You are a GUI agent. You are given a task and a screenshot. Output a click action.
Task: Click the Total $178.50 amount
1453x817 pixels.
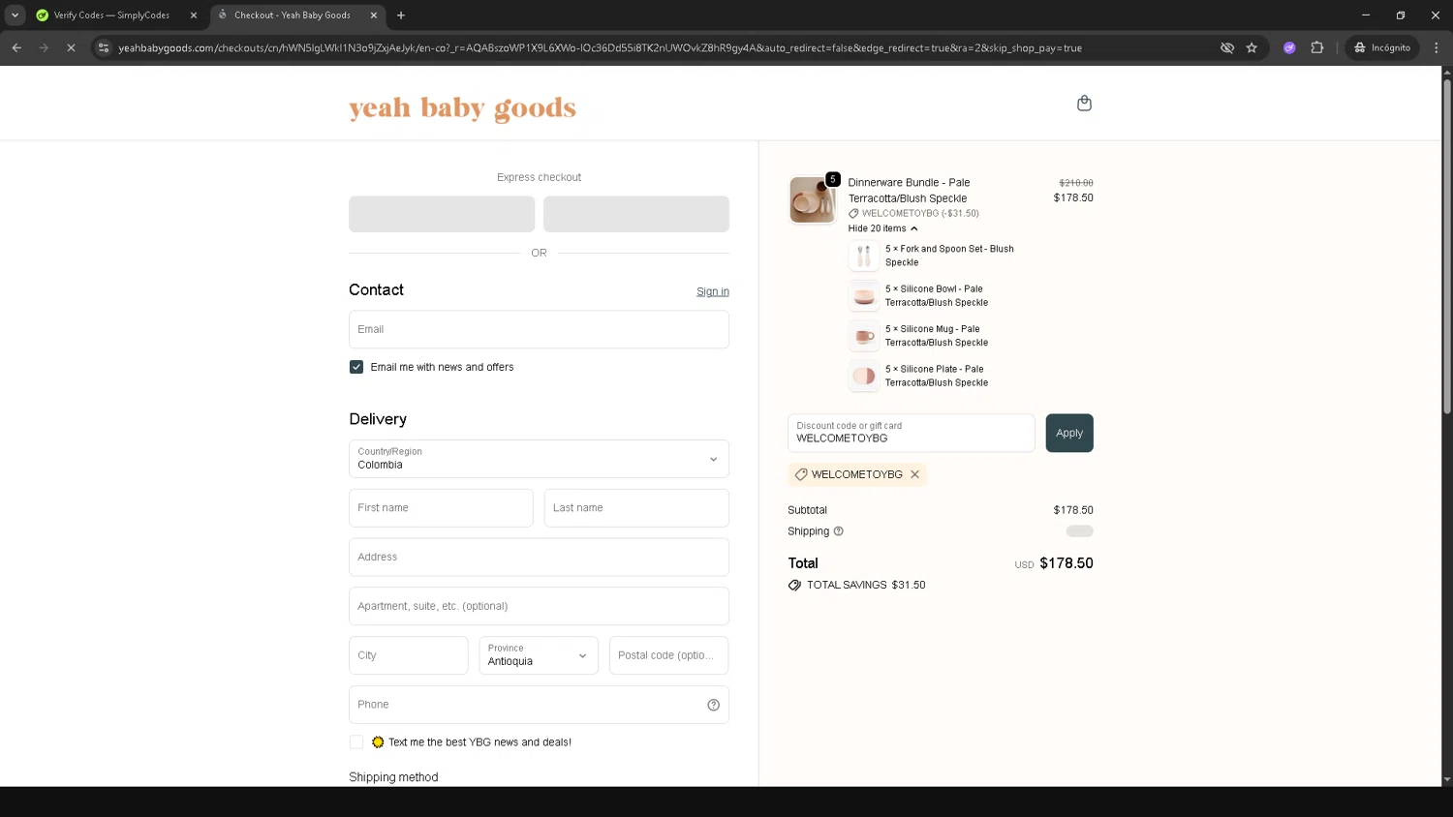1067,563
